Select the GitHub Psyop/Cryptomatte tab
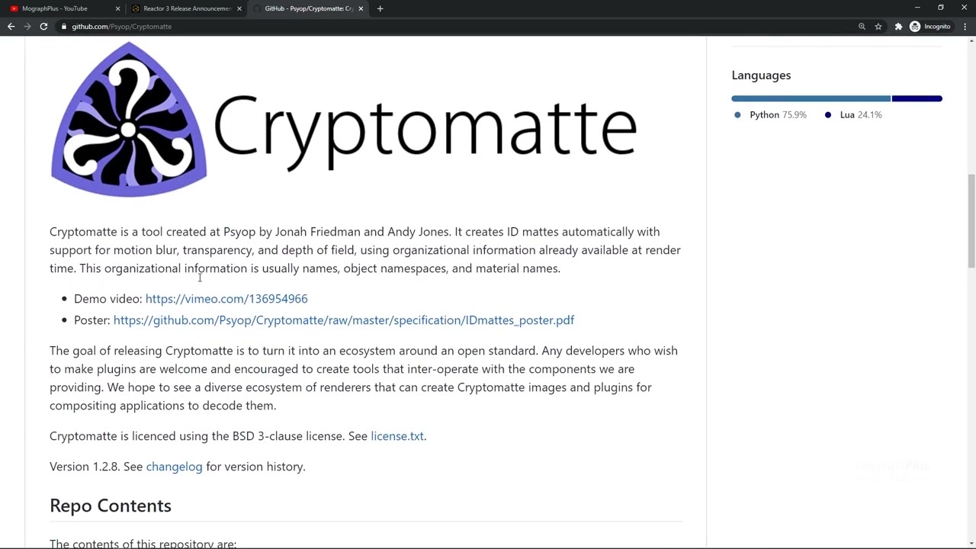 [x=308, y=8]
